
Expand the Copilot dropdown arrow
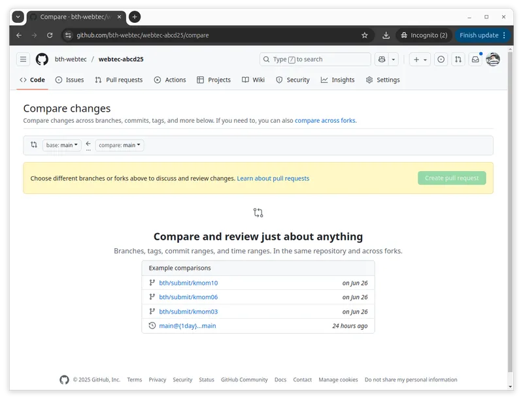(394, 59)
